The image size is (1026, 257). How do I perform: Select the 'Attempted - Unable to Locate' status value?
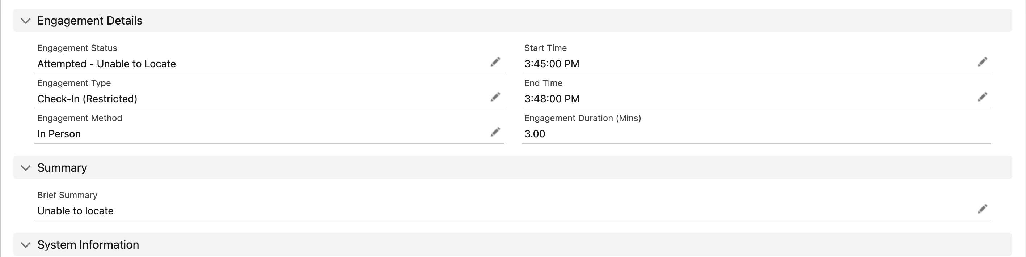tap(106, 64)
